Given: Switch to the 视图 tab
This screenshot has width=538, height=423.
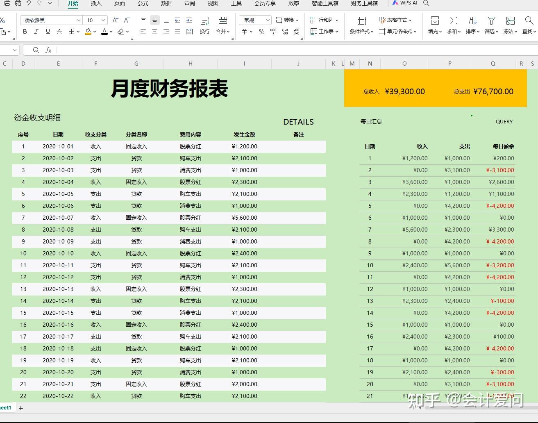Looking at the screenshot, I should click(213, 3).
